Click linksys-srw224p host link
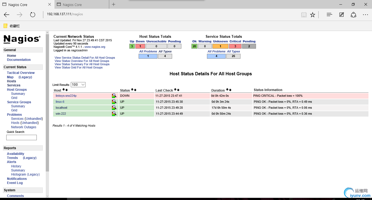The height and width of the screenshot is (200, 372). pyautogui.click(x=66, y=96)
